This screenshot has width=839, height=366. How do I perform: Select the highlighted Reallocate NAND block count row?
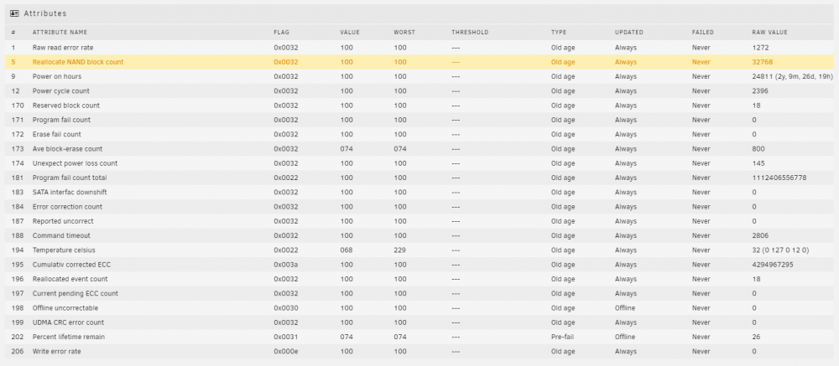point(419,62)
